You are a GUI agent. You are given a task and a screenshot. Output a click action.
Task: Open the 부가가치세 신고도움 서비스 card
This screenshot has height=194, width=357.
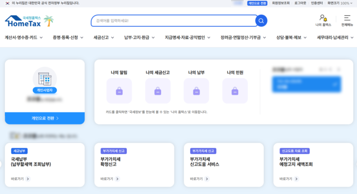click(224, 165)
